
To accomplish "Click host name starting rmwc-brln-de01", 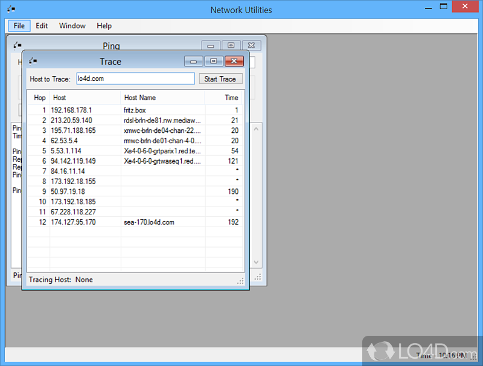I will (162, 141).
